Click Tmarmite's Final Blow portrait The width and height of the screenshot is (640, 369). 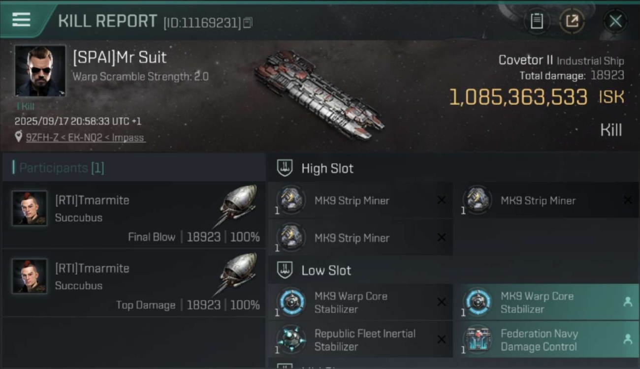30,209
